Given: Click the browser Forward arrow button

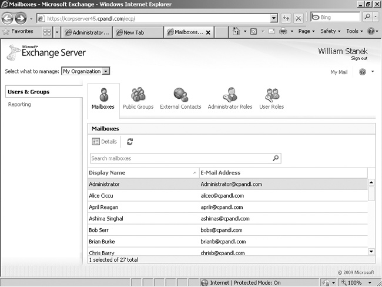Looking at the screenshot, I should (21, 18).
